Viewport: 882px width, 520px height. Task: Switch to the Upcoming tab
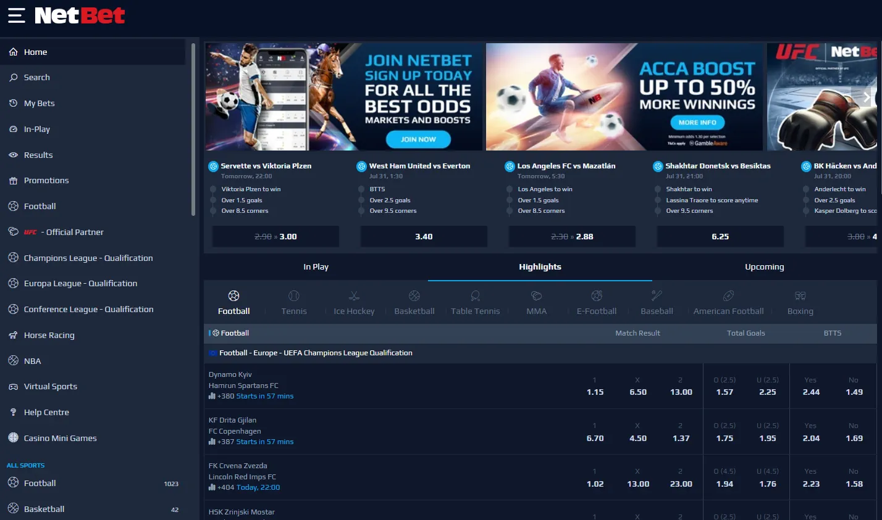pos(764,267)
